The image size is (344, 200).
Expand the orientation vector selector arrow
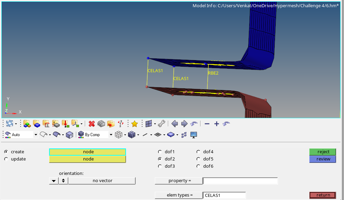(54, 180)
